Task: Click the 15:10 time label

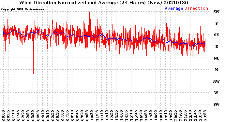Action: click(131, 115)
